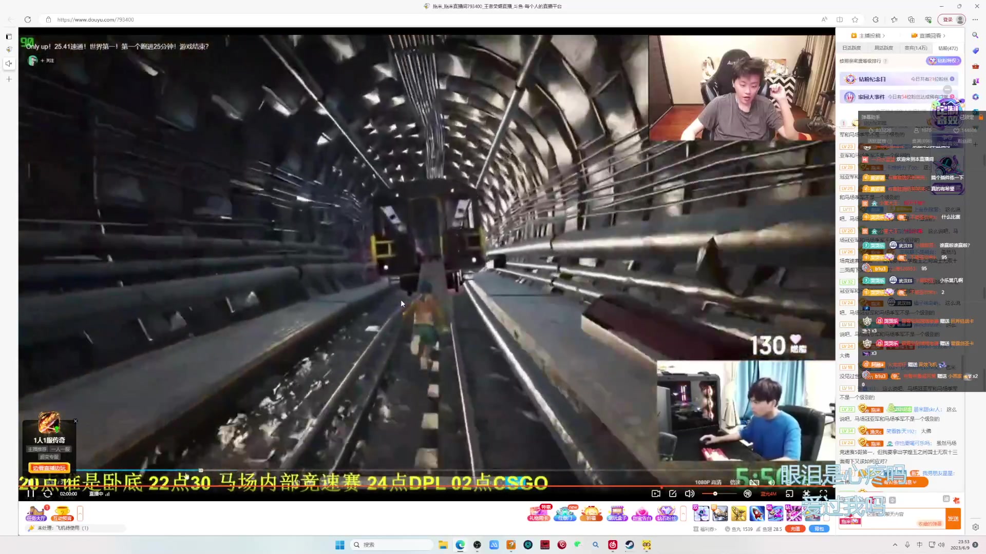
Task: Close the 1人1服传奇 ad popup
Action: tap(75, 421)
